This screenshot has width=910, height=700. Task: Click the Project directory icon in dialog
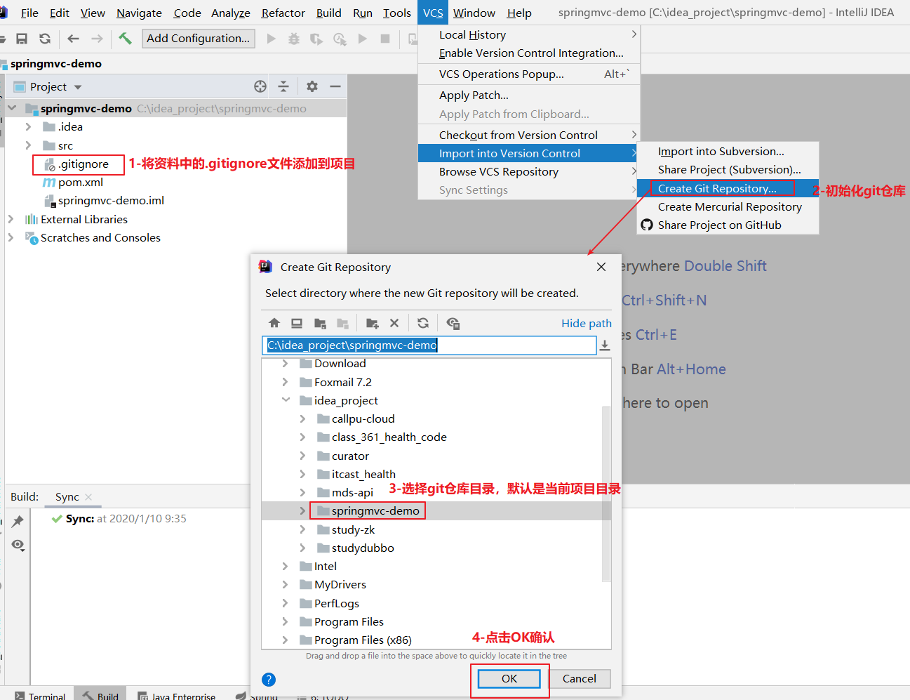tap(320, 323)
